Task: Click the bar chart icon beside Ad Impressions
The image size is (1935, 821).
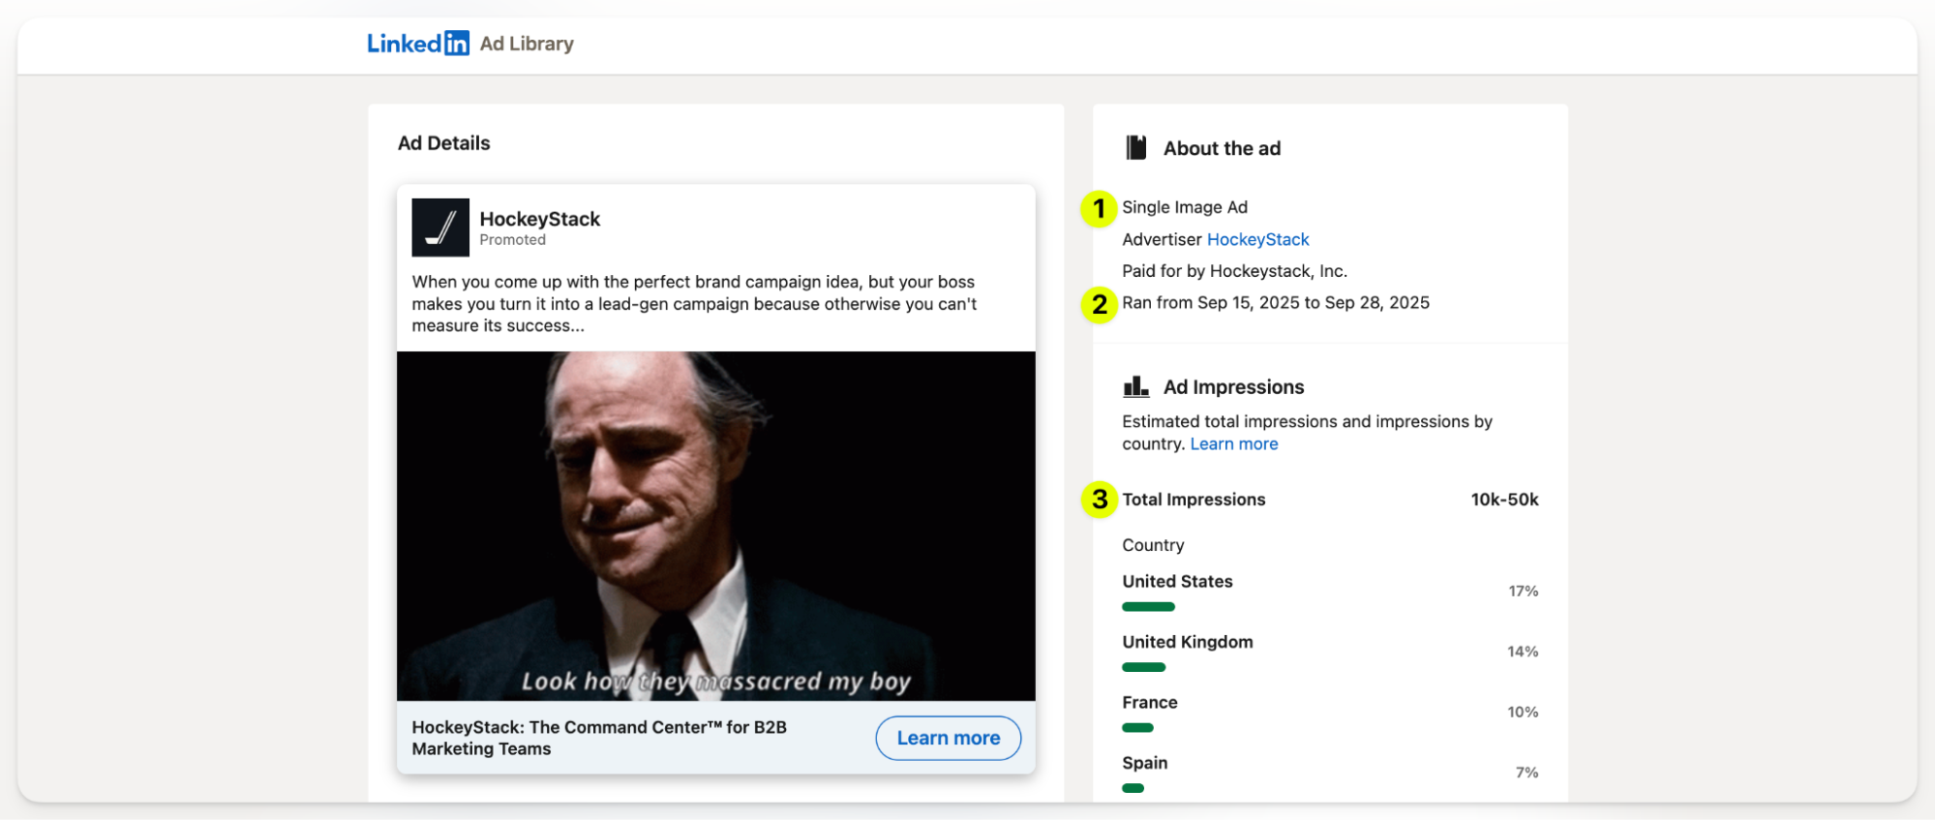Action: pos(1137,385)
